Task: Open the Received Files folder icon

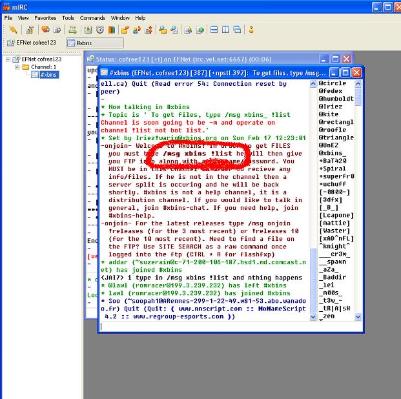Action: [163, 30]
